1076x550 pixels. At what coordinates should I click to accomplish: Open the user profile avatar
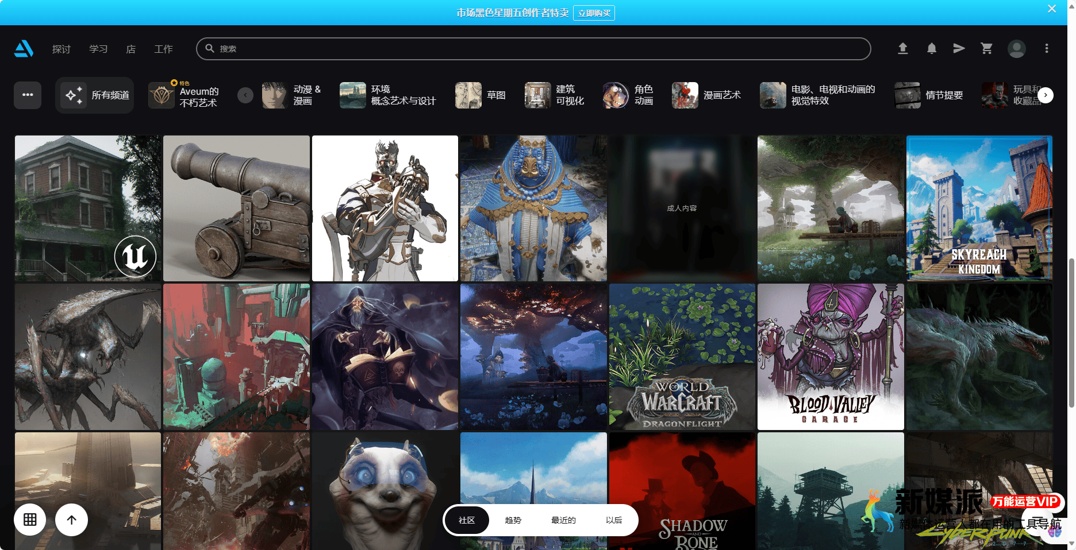point(1016,49)
